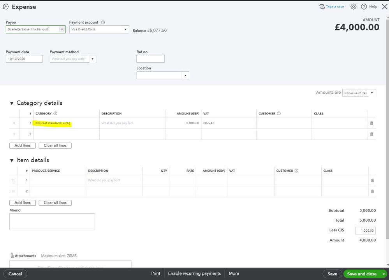Open the Payee dropdown
The width and height of the screenshot is (389, 280).
62,29
